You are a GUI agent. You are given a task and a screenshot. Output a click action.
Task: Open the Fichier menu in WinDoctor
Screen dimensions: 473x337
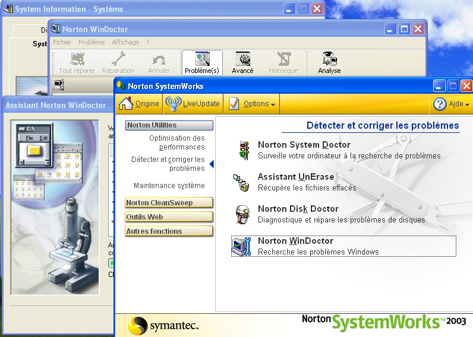(x=62, y=42)
